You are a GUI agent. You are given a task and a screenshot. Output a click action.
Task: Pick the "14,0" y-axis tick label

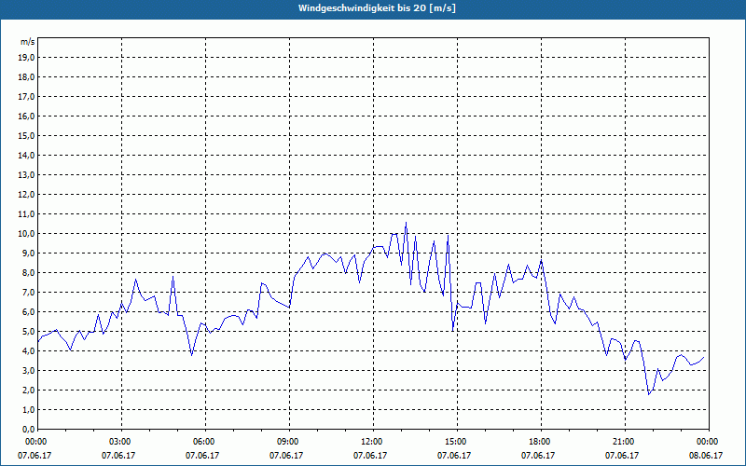pyautogui.click(x=26, y=156)
